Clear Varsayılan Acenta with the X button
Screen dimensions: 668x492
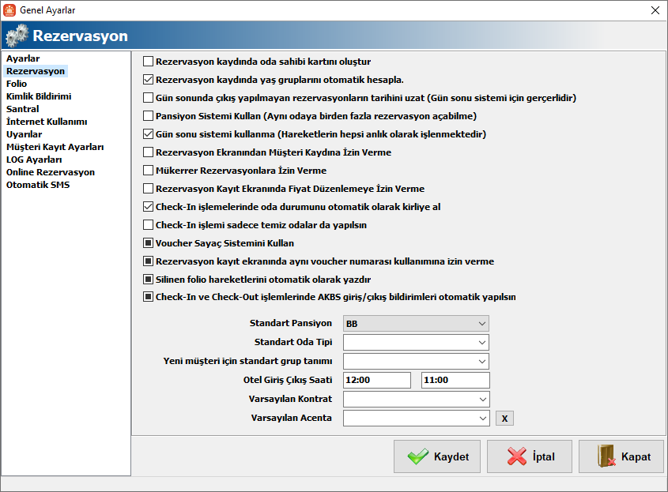coord(504,419)
